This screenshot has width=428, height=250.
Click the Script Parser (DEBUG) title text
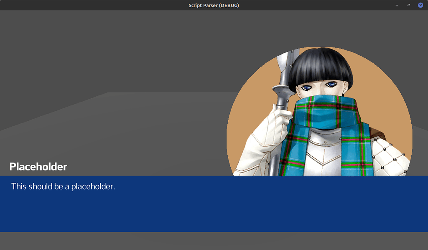tap(214, 5)
